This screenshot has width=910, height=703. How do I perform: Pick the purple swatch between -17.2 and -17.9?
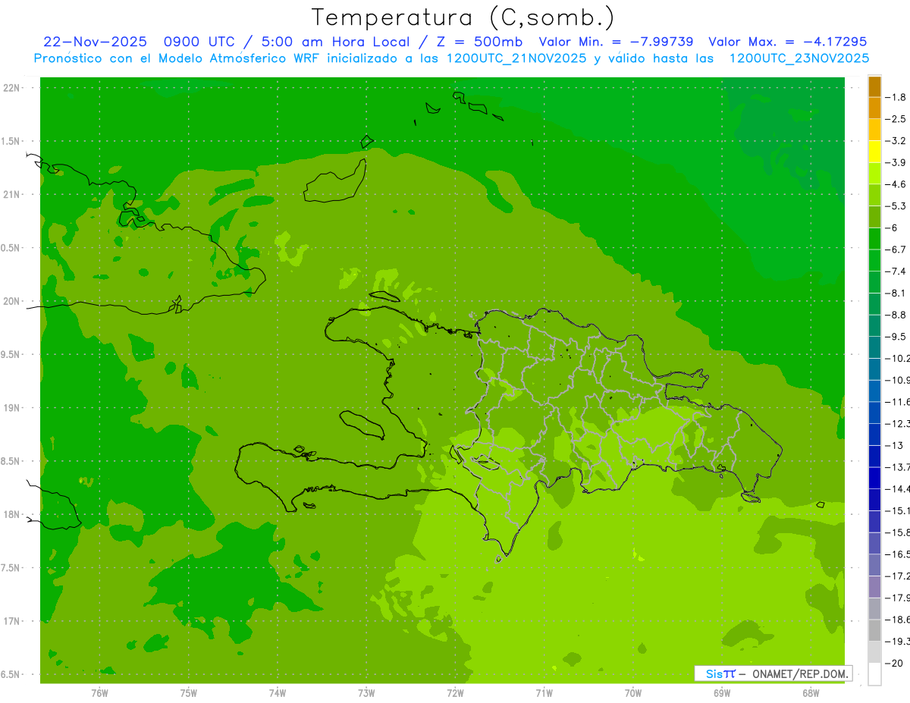coord(874,586)
